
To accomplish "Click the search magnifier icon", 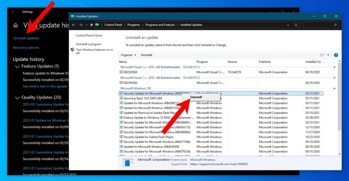I will click(x=335, y=25).
